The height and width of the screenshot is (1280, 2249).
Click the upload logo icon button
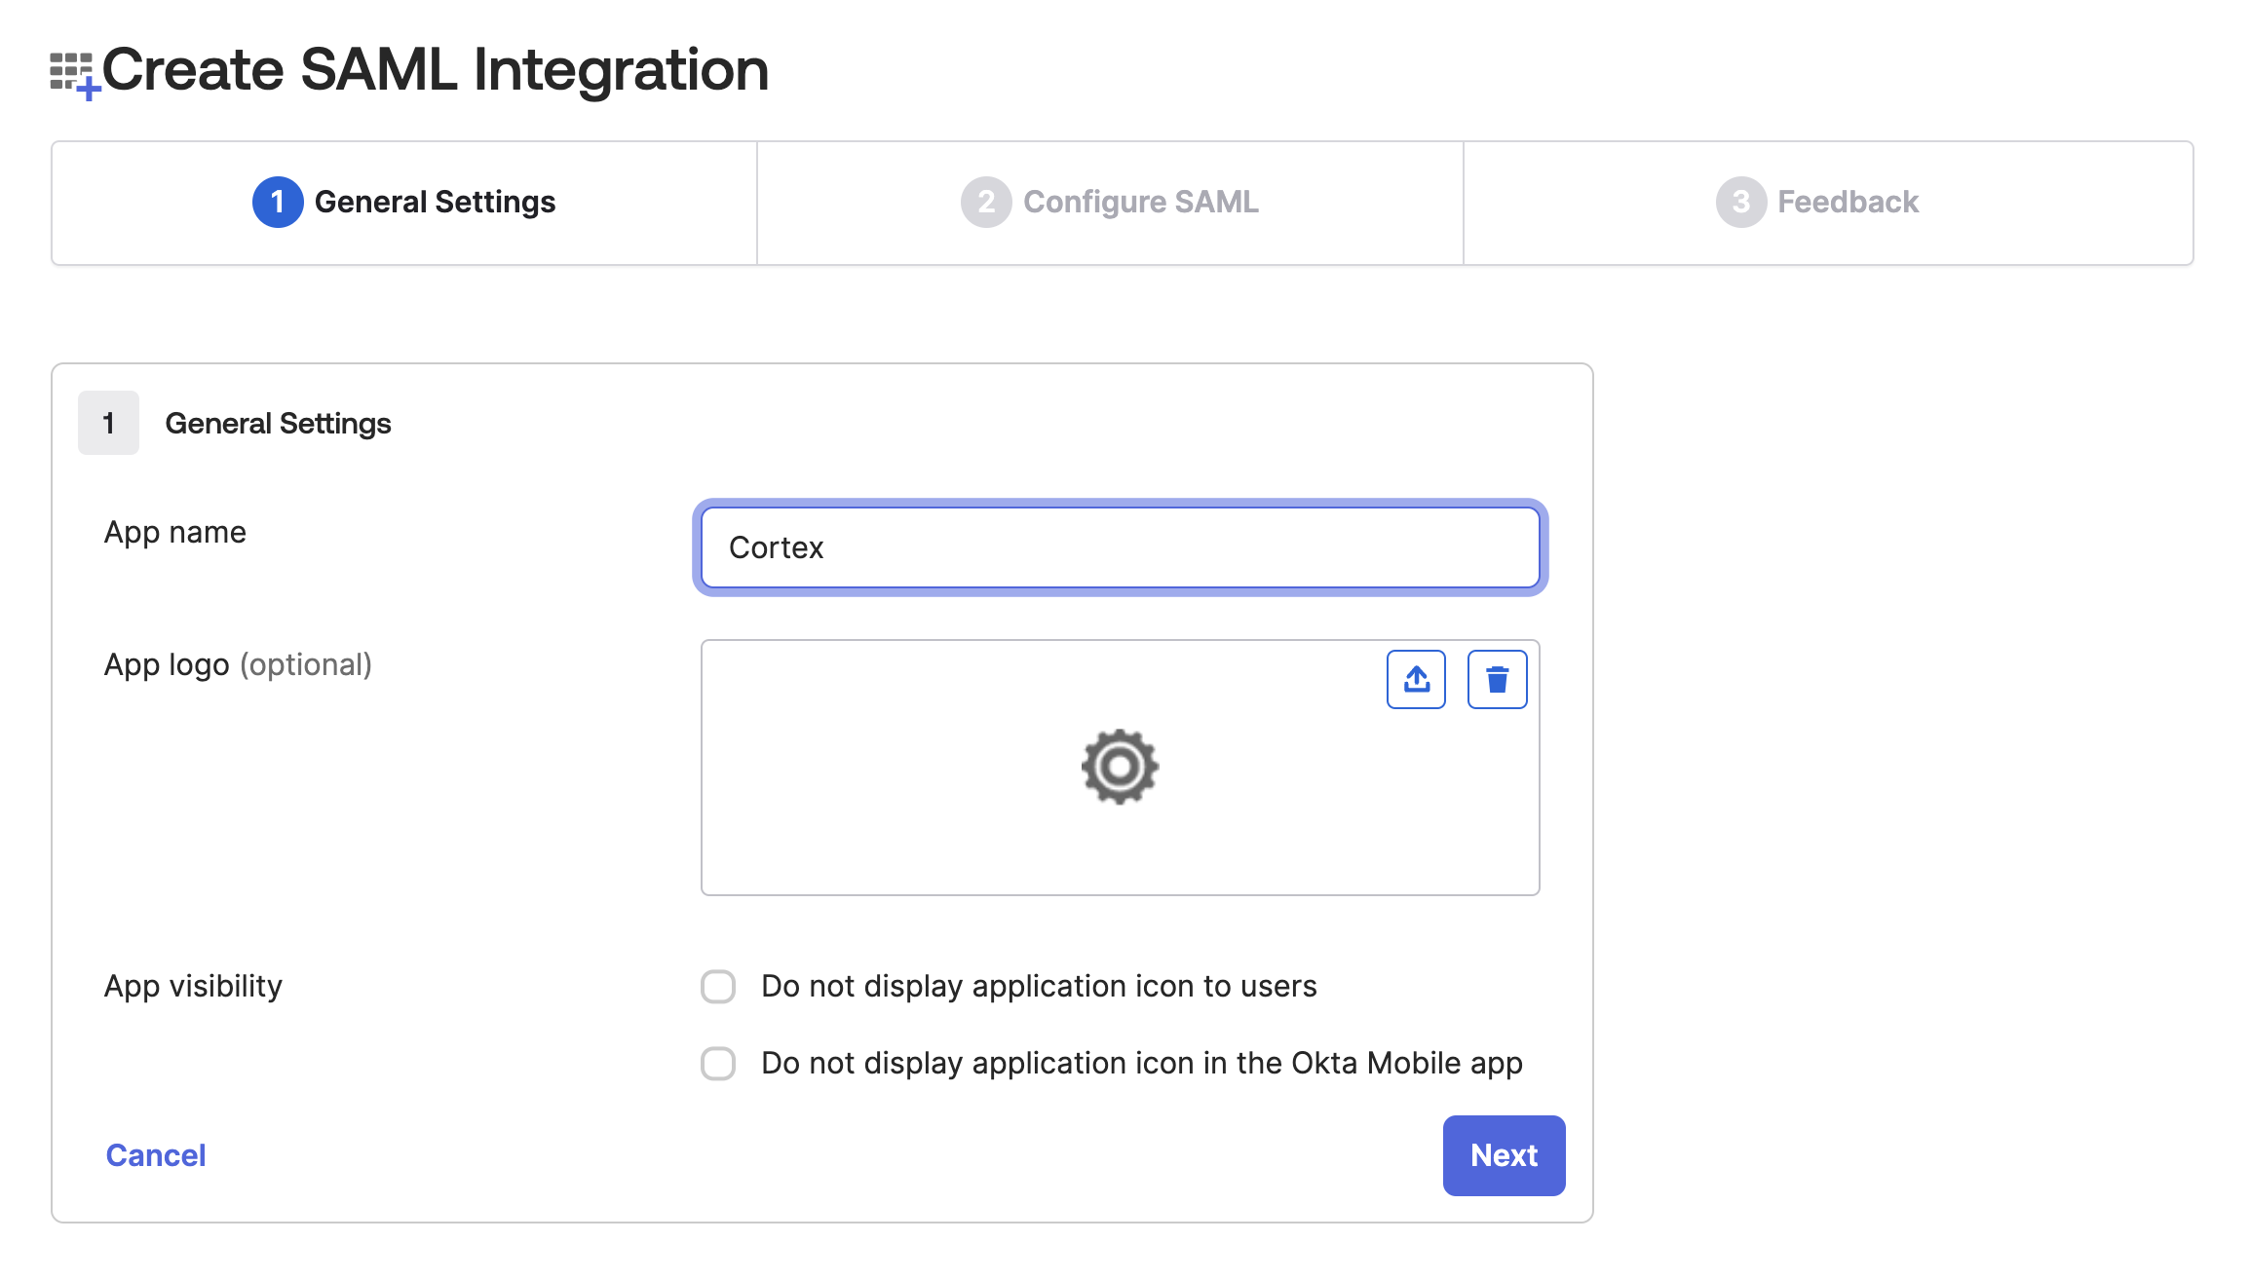tap(1416, 679)
